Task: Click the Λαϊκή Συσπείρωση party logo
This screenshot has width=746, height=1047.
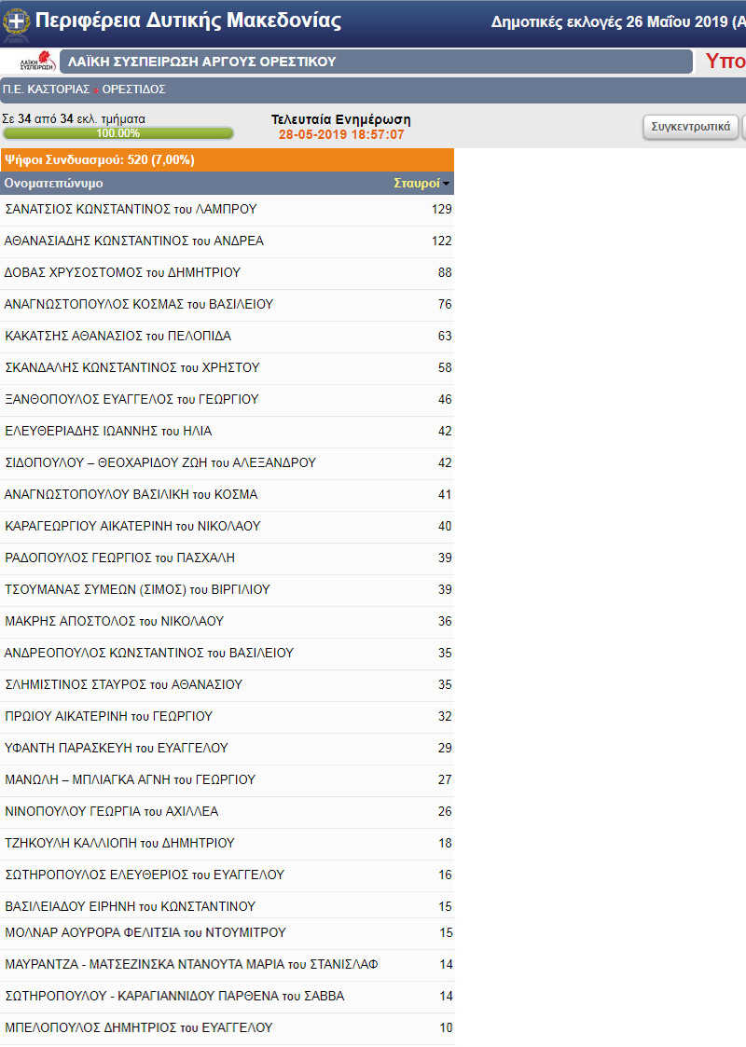Action: 38,62
